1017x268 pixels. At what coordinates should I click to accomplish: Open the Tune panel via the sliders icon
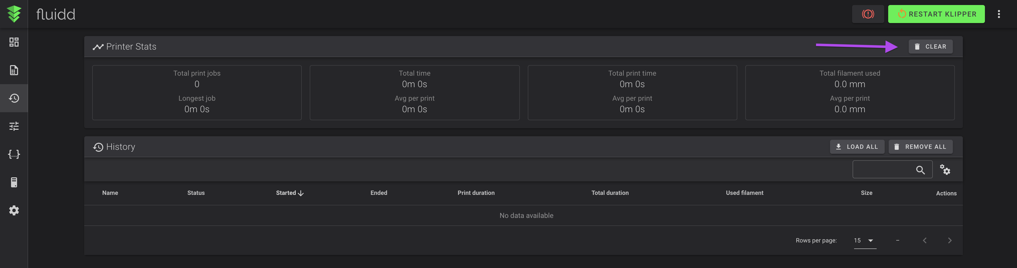14,126
